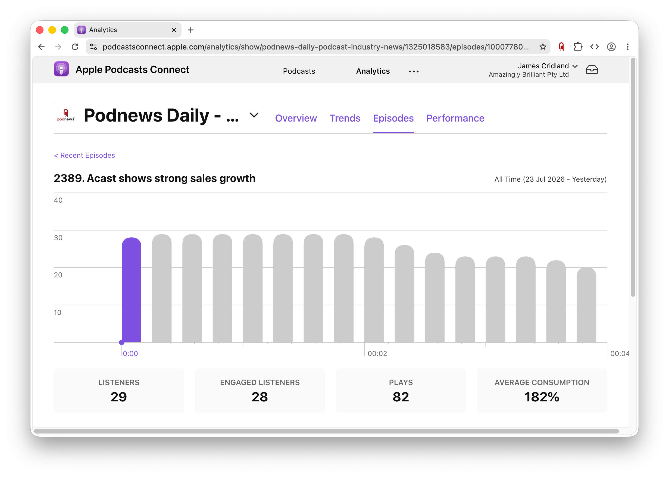Open the Overview tab
The height and width of the screenshot is (477, 669).
pyautogui.click(x=296, y=118)
